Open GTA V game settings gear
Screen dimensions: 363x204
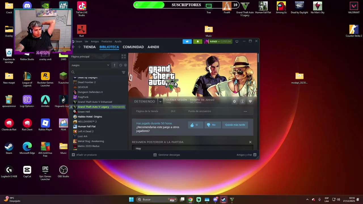click(234, 101)
